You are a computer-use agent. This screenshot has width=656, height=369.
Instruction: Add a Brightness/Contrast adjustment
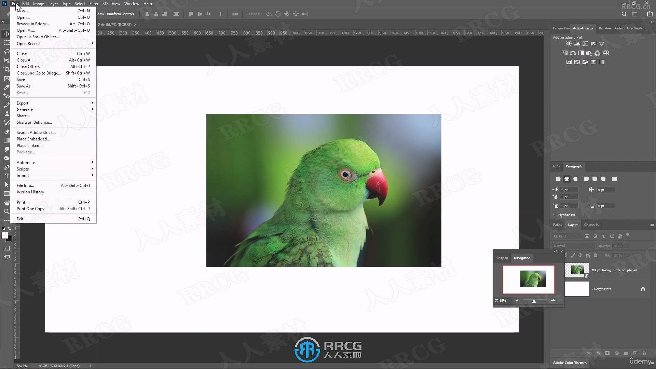[569, 44]
